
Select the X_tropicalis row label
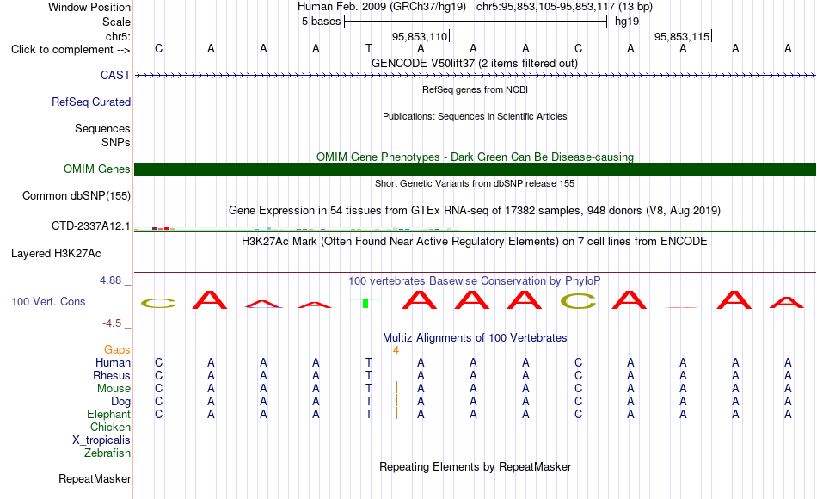[x=101, y=440]
